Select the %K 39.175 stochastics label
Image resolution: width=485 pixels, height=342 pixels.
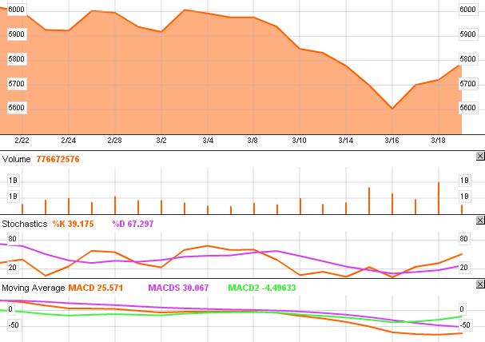click(74, 224)
